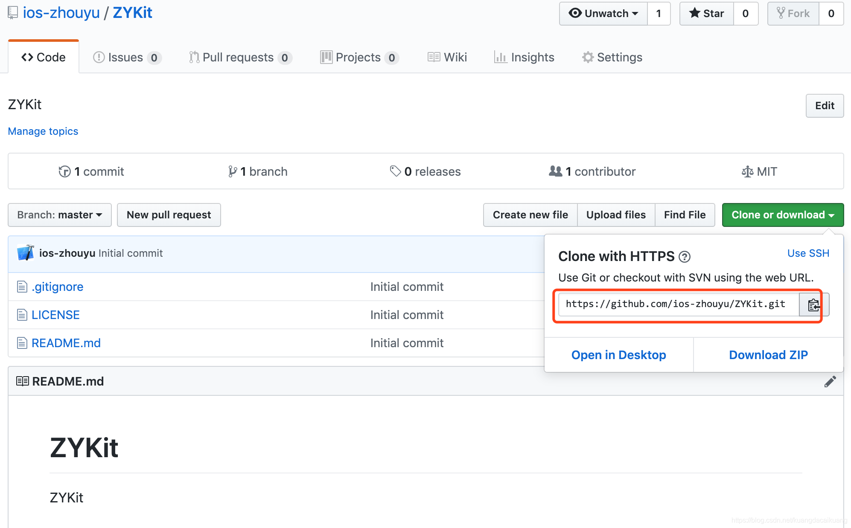The image size is (851, 528).
Task: Open the Wiki tab
Action: click(x=447, y=57)
